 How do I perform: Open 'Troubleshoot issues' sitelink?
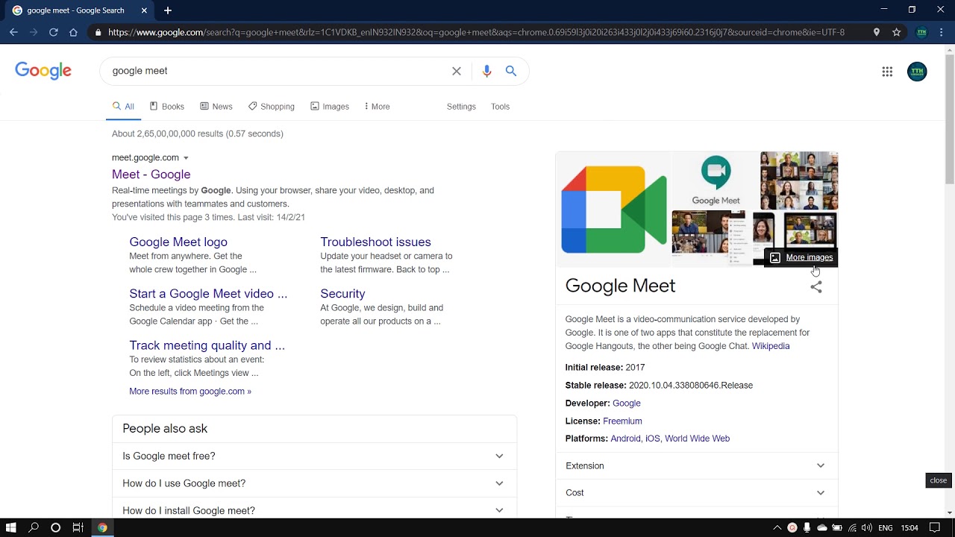(375, 242)
